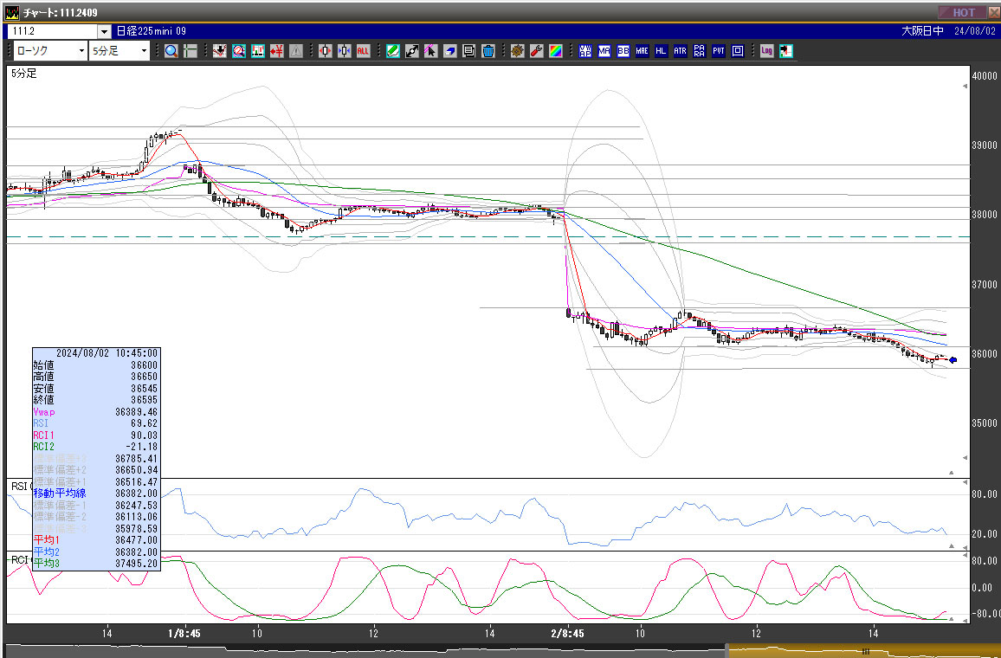Click the arrow at RSI panel top right
Image resolution: width=1001 pixels, height=658 pixels.
964,483
